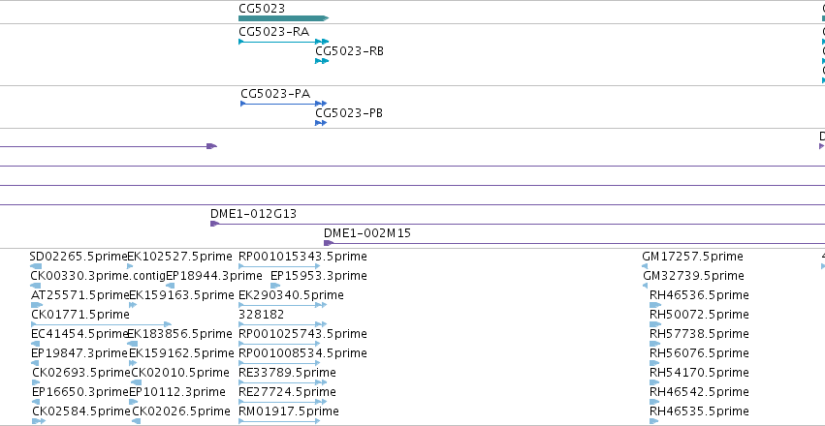
Task: Click the DME1-012G13 start marker
Action: pyautogui.click(x=214, y=224)
